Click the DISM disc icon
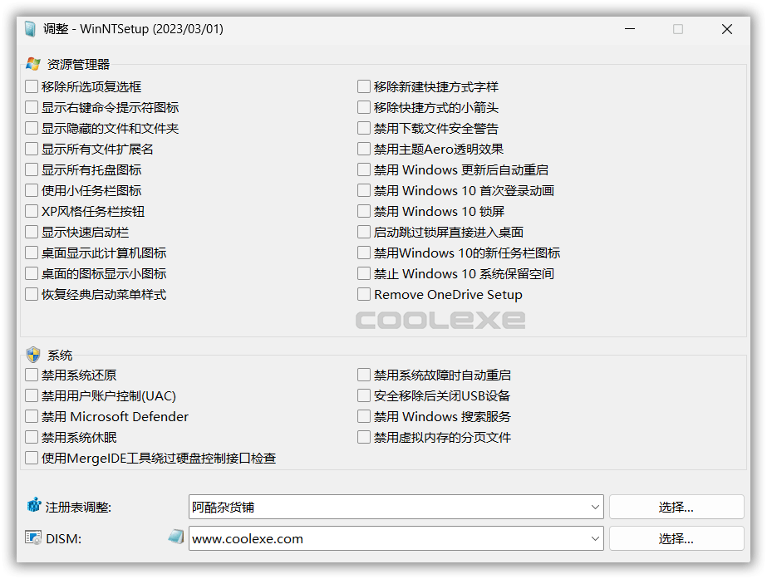 pos(33,538)
